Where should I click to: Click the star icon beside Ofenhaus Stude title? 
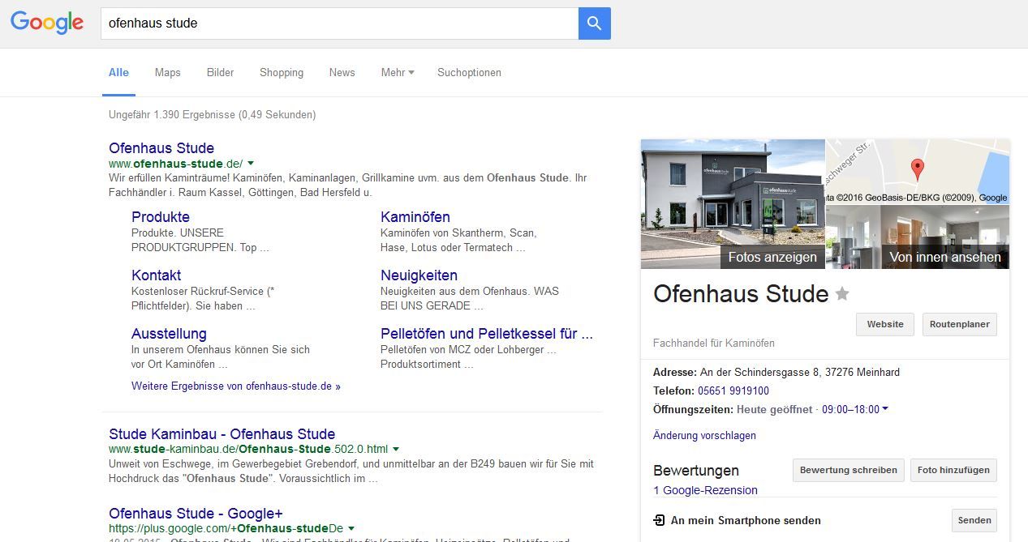842,293
